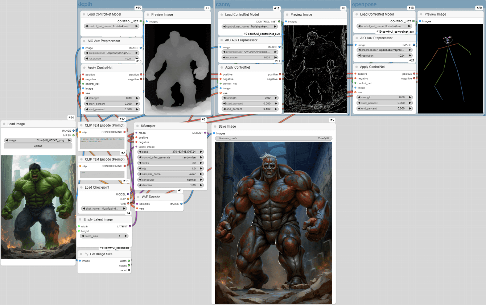
Task: Click the MASK output port on Load Image
Action: pos(73,135)
